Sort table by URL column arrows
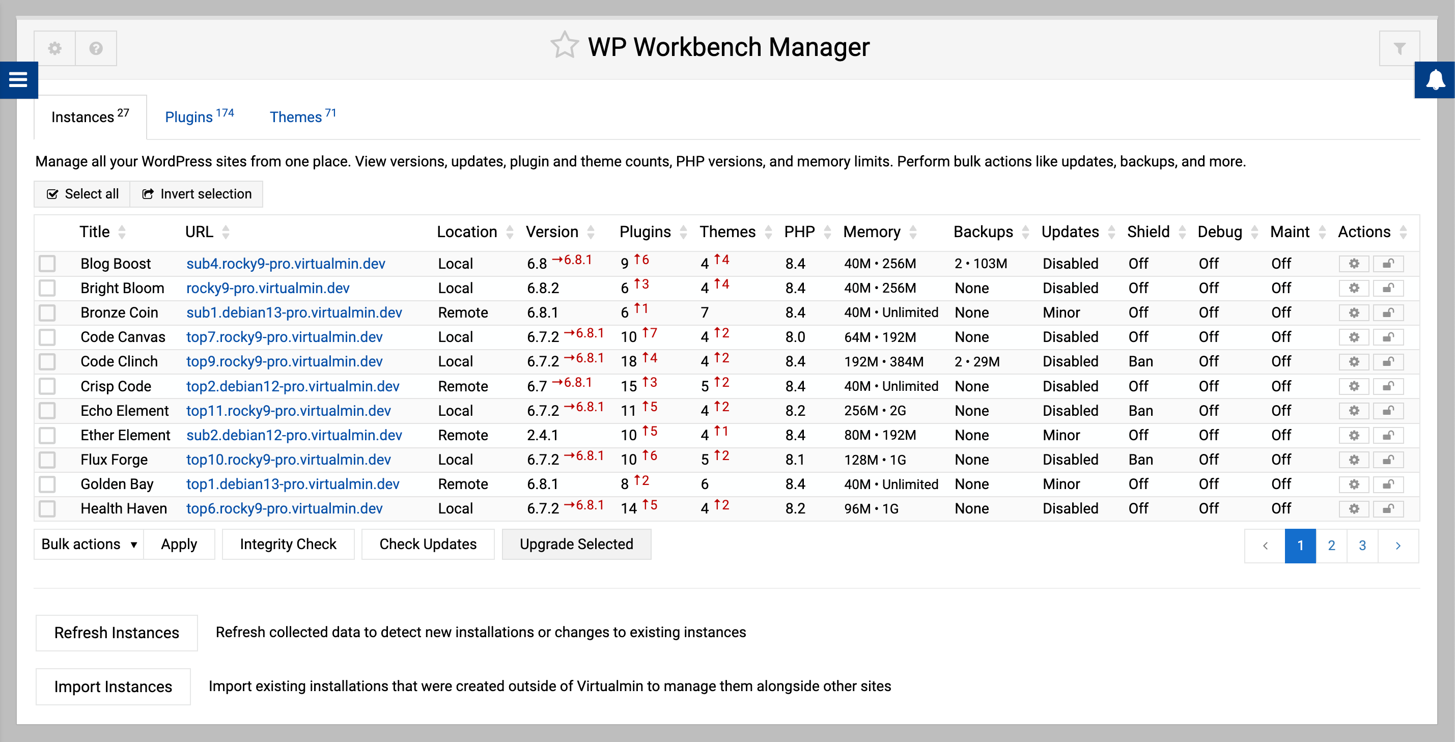Viewport: 1455px width, 742px height. [x=226, y=232]
